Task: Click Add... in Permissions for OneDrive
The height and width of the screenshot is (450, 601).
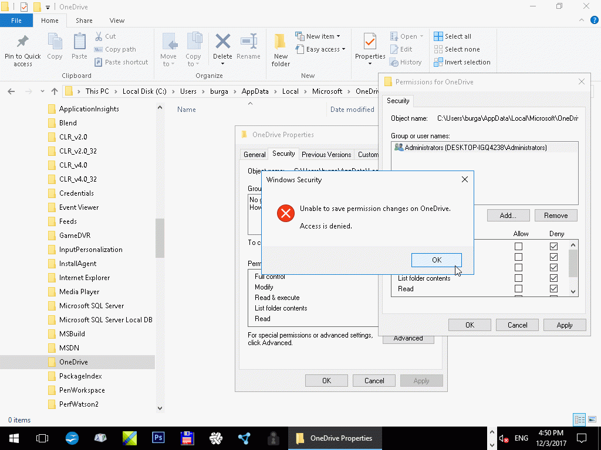Action: coord(508,216)
